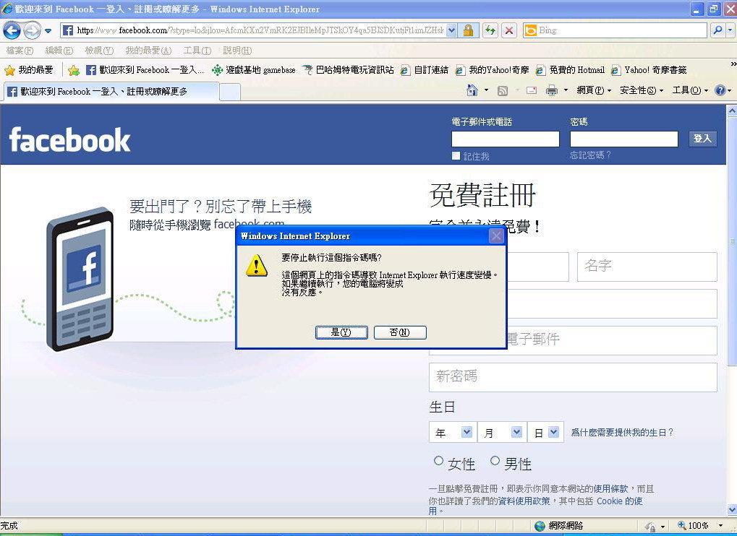This screenshot has width=737, height=536.
Task: Click the Refresh page icon
Action: (x=490, y=30)
